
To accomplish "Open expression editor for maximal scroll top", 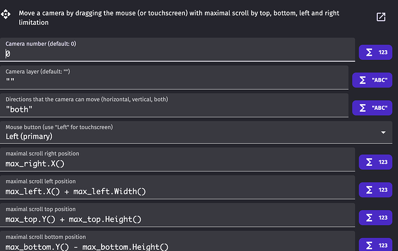I will 375,217.
